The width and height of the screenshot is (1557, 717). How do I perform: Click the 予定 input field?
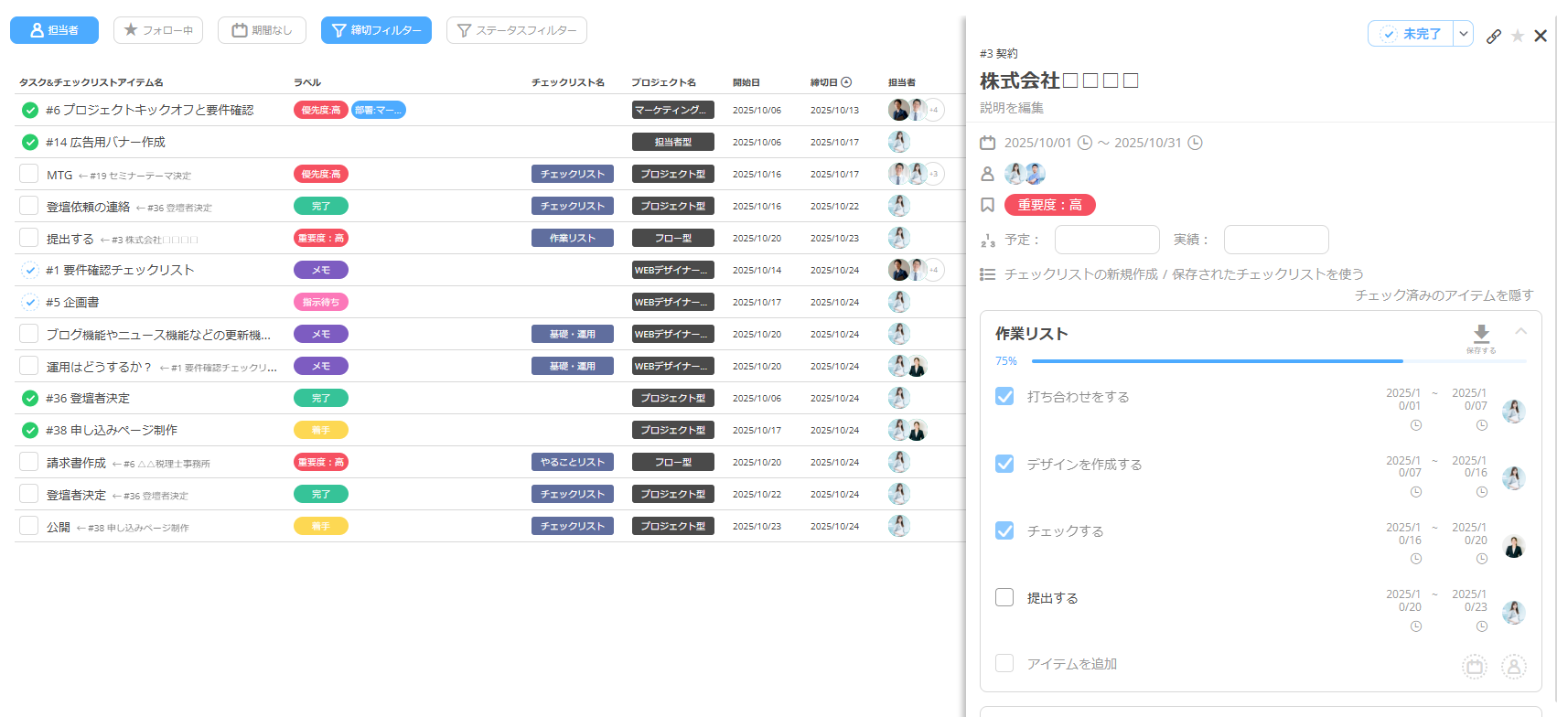(x=1107, y=240)
